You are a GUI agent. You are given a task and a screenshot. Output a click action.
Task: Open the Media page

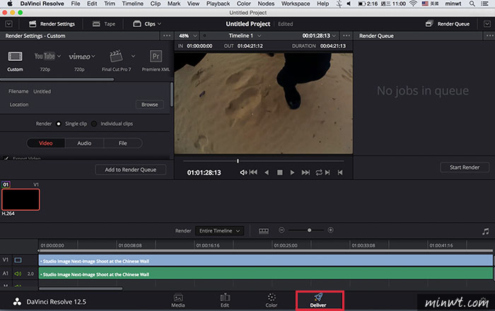178,300
